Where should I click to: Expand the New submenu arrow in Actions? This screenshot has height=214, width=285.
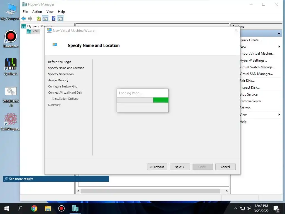[279, 47]
